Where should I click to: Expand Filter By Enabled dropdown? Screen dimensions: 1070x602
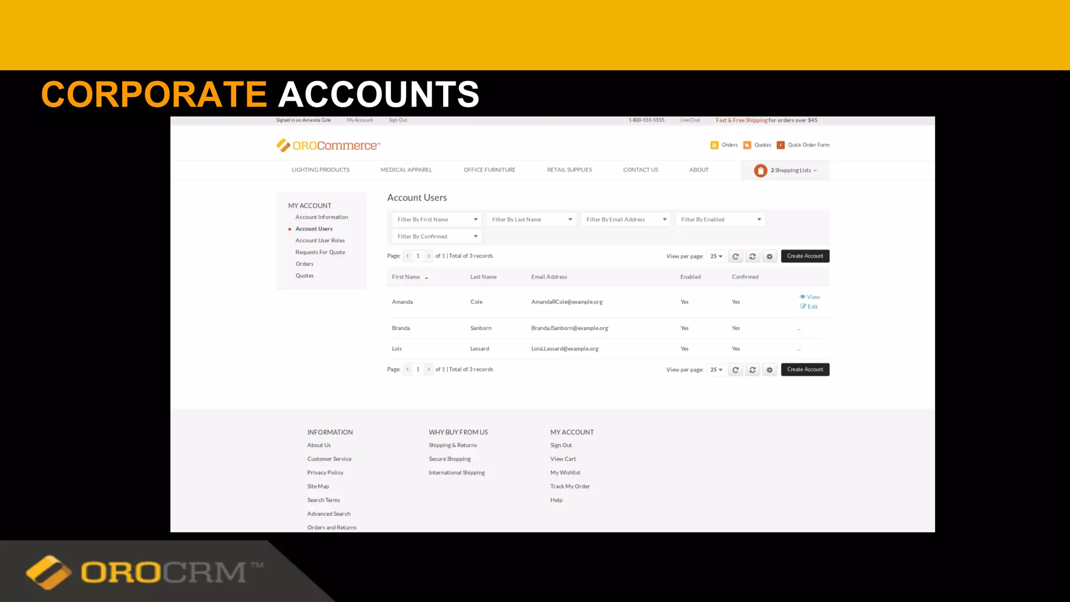click(x=720, y=219)
